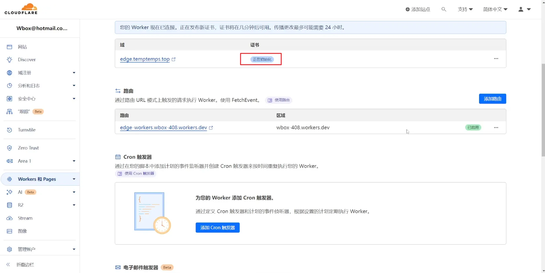Click the 电子邮件触发器 section heading
This screenshot has width=545, height=273.
pyautogui.click(x=141, y=267)
